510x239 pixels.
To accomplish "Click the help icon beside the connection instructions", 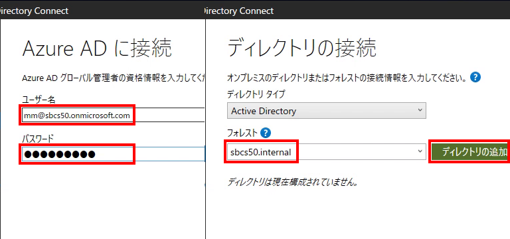I will click(475, 78).
